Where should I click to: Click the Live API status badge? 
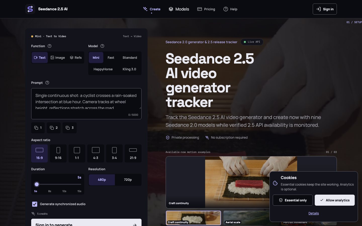pyautogui.click(x=252, y=42)
